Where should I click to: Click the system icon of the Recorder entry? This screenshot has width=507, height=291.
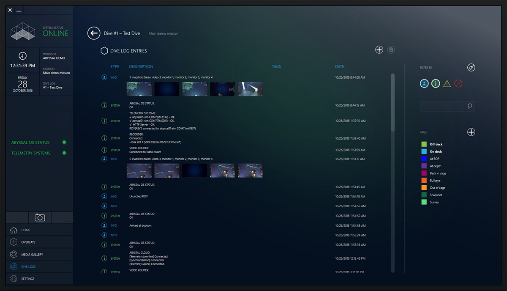[x=104, y=138]
